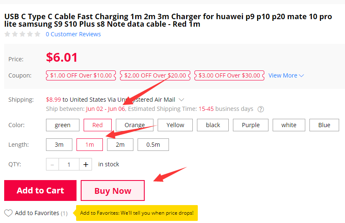
Task: Click the quantity input field
Action: coord(69,165)
